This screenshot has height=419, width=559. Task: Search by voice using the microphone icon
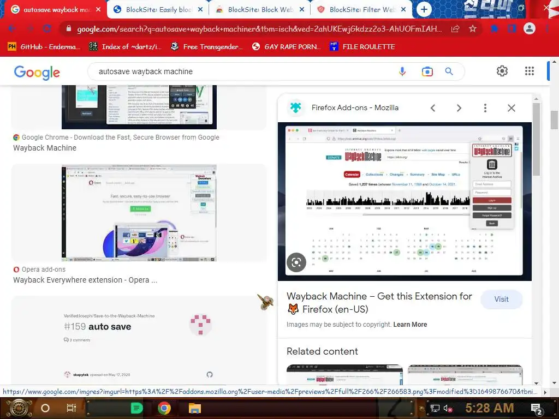tap(402, 71)
